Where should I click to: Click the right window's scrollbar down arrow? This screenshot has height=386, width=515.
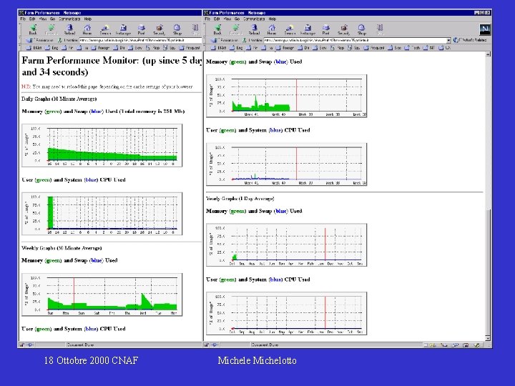click(488, 337)
